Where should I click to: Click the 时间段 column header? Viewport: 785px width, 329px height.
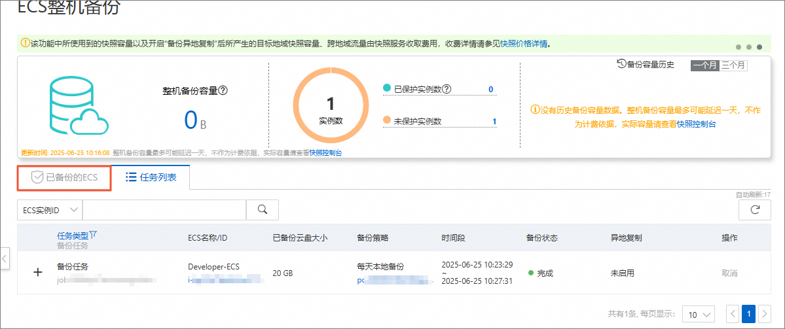[453, 237]
